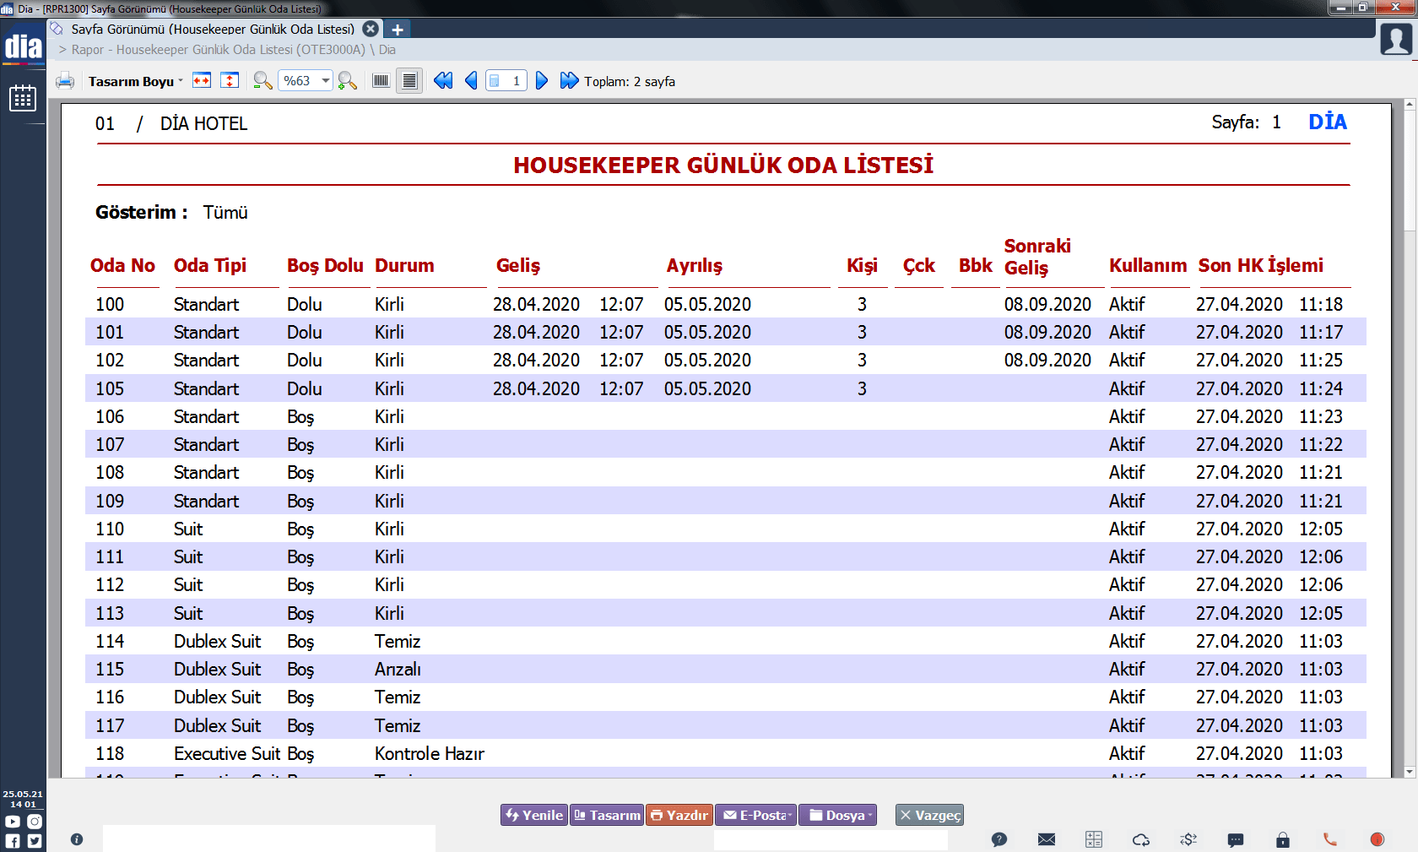
Task: Click the lock icon in status bar
Action: pyautogui.click(x=1283, y=839)
